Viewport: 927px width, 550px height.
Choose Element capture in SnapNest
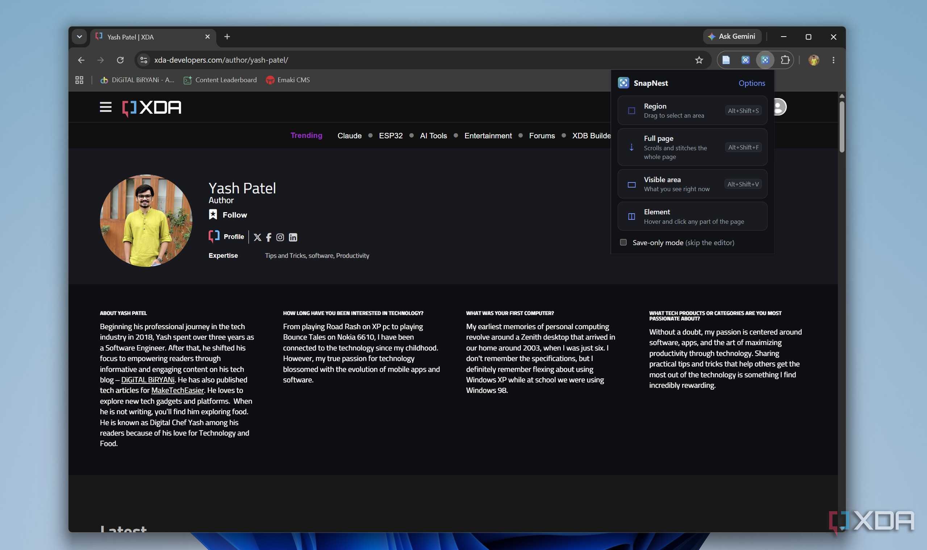[x=692, y=217]
